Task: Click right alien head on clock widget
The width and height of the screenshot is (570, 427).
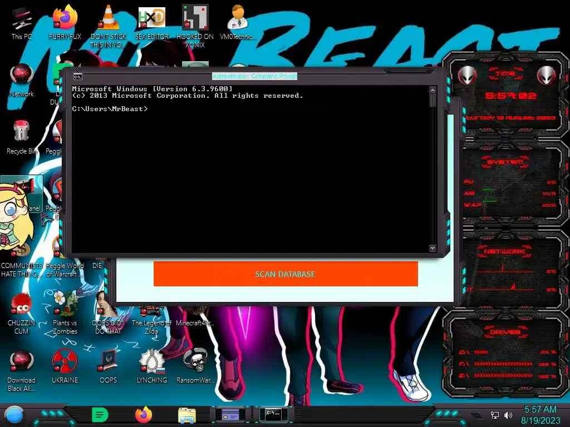Action: click(x=547, y=76)
